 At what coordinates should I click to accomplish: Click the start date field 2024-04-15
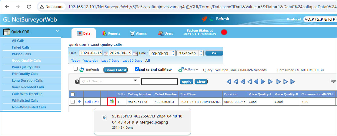click(91, 53)
